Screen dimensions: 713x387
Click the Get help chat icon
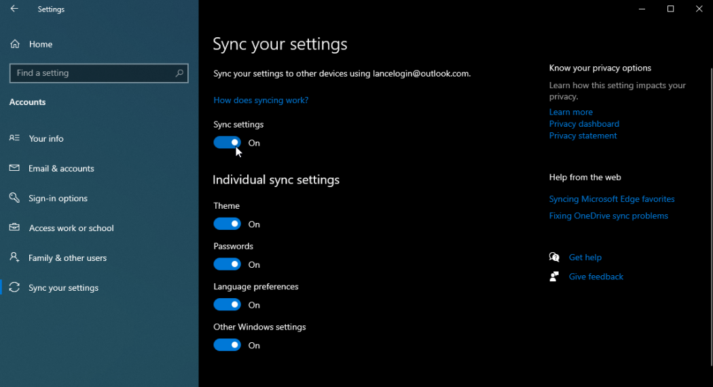pos(554,258)
